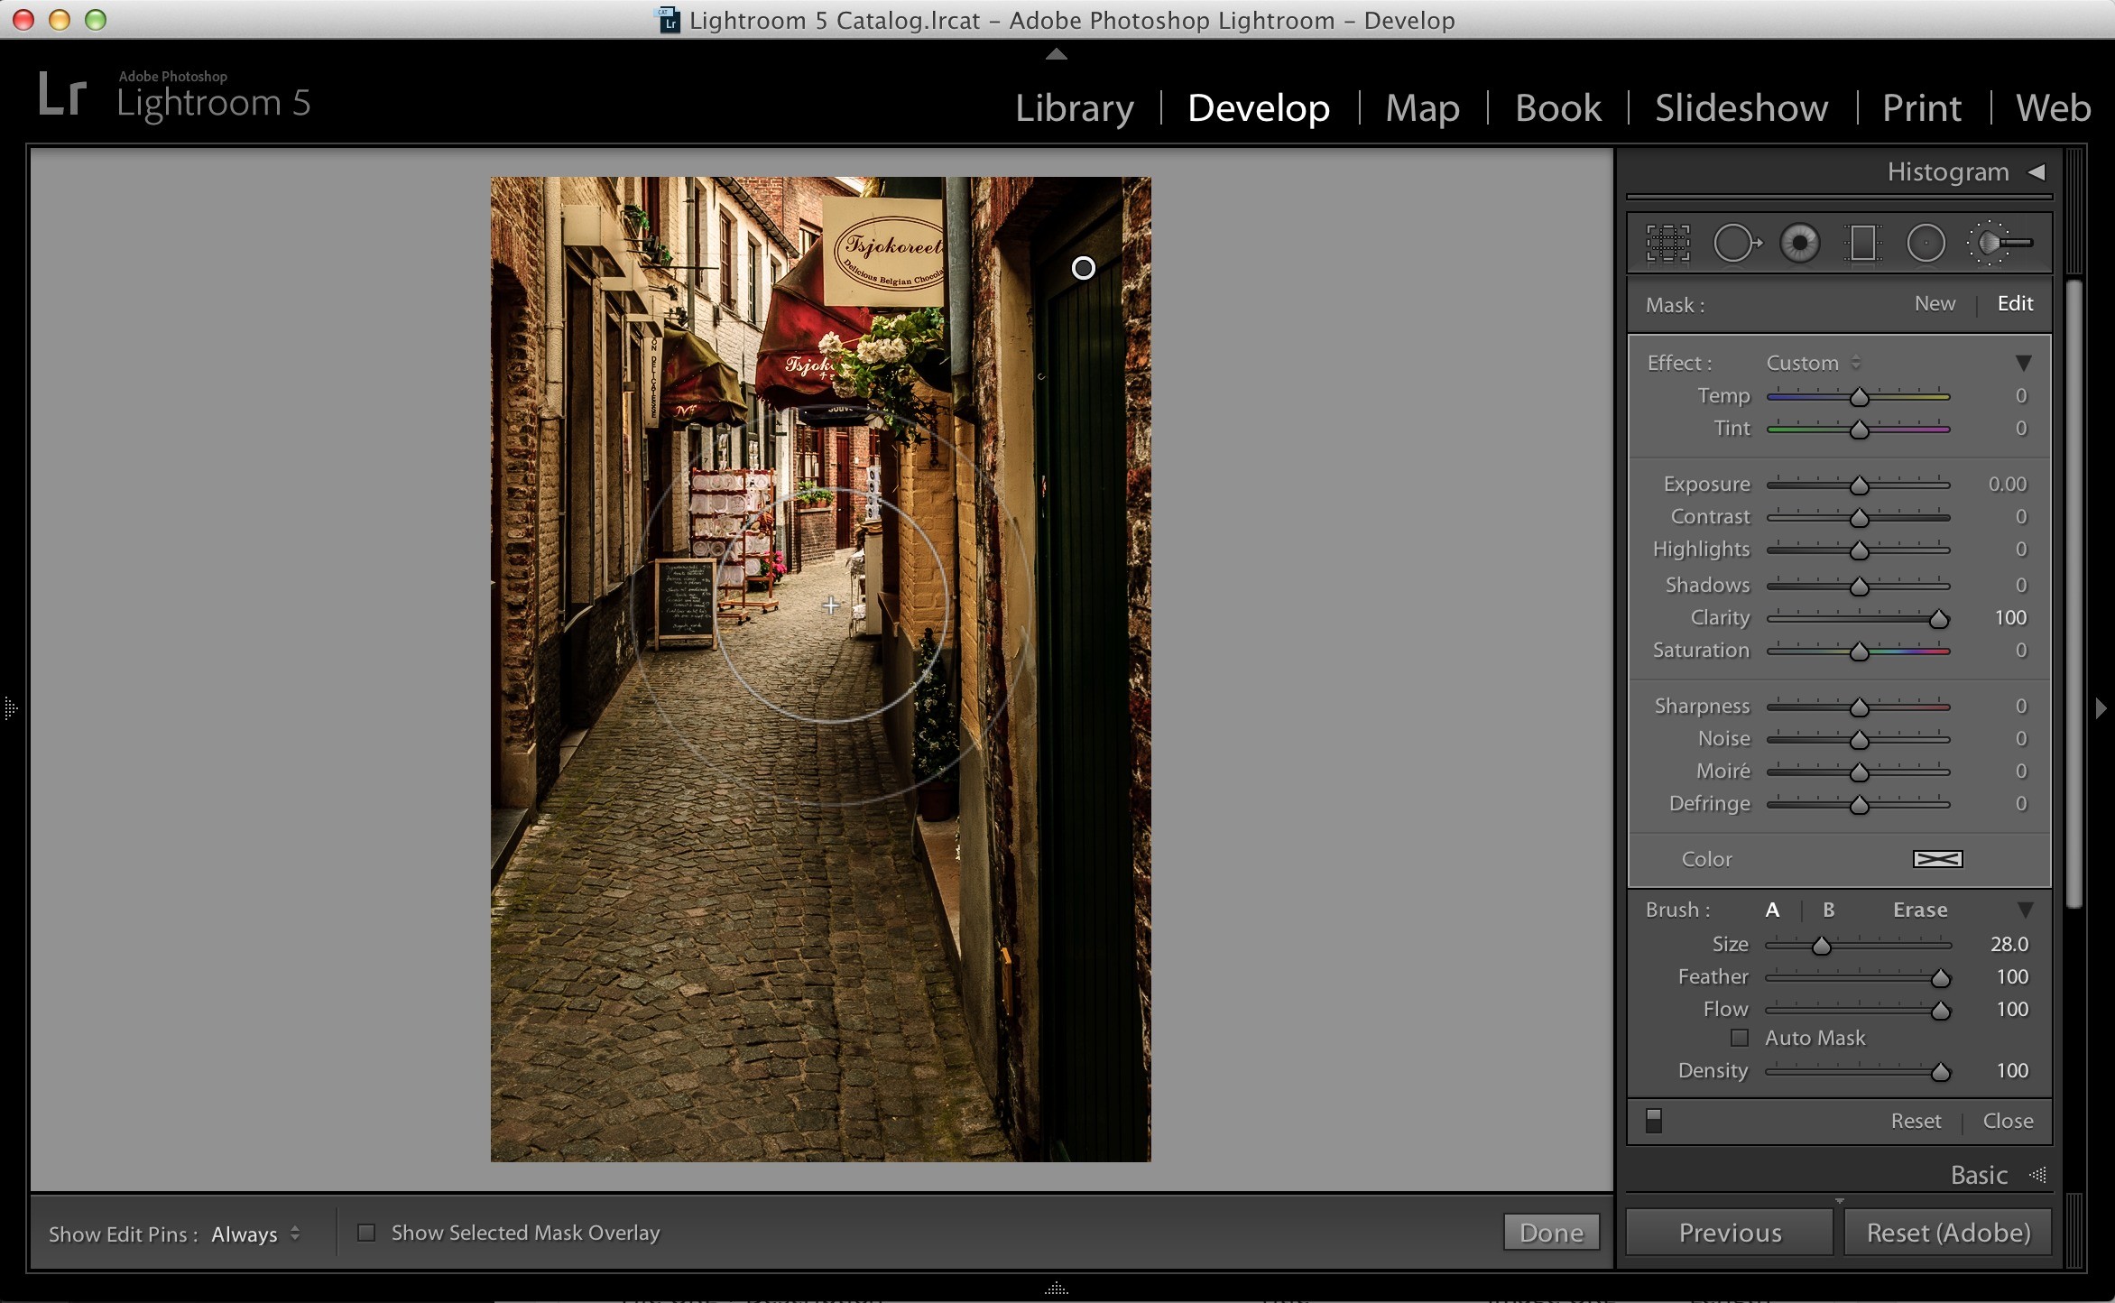2115x1303 pixels.
Task: Select brush B
Action: 1829,910
